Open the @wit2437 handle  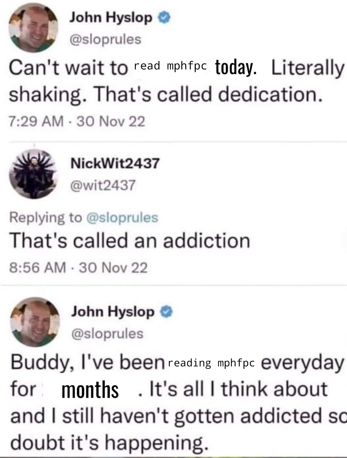click(103, 185)
